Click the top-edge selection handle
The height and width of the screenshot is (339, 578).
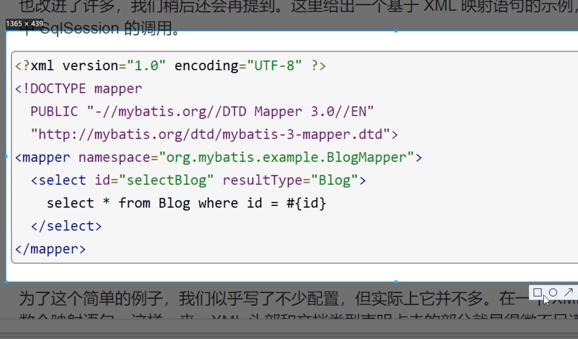(x=395, y=31)
